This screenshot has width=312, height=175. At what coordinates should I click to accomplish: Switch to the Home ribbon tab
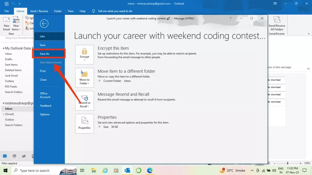[x=20, y=11]
